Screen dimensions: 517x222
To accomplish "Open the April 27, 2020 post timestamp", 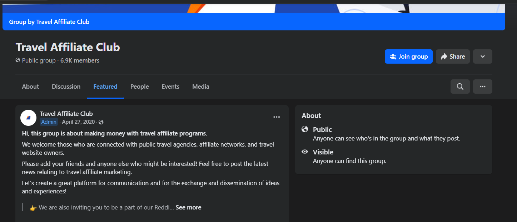I will (78, 122).
